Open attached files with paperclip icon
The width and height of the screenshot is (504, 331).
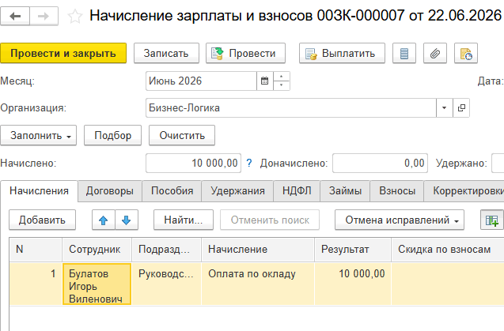(x=435, y=53)
